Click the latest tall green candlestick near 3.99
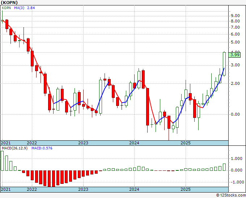Viewport: 246px width, 198px height. 224,64
